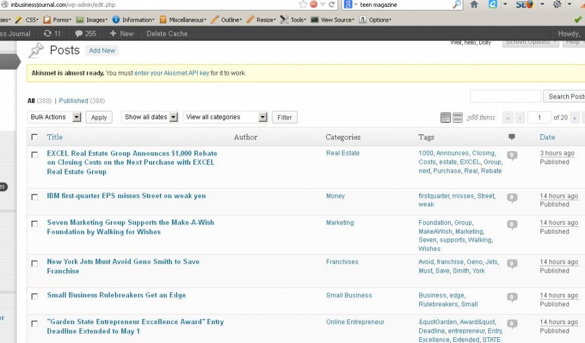Image resolution: width=585 pixels, height=343 pixels.
Task: Open comments bubble showing 255
Action: (x=86, y=34)
